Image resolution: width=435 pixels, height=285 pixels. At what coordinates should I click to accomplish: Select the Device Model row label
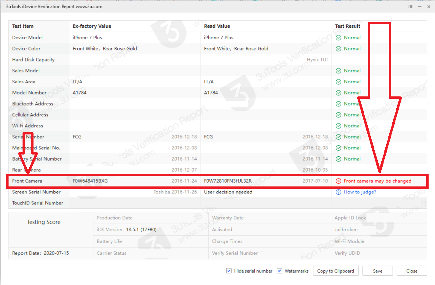click(x=27, y=38)
